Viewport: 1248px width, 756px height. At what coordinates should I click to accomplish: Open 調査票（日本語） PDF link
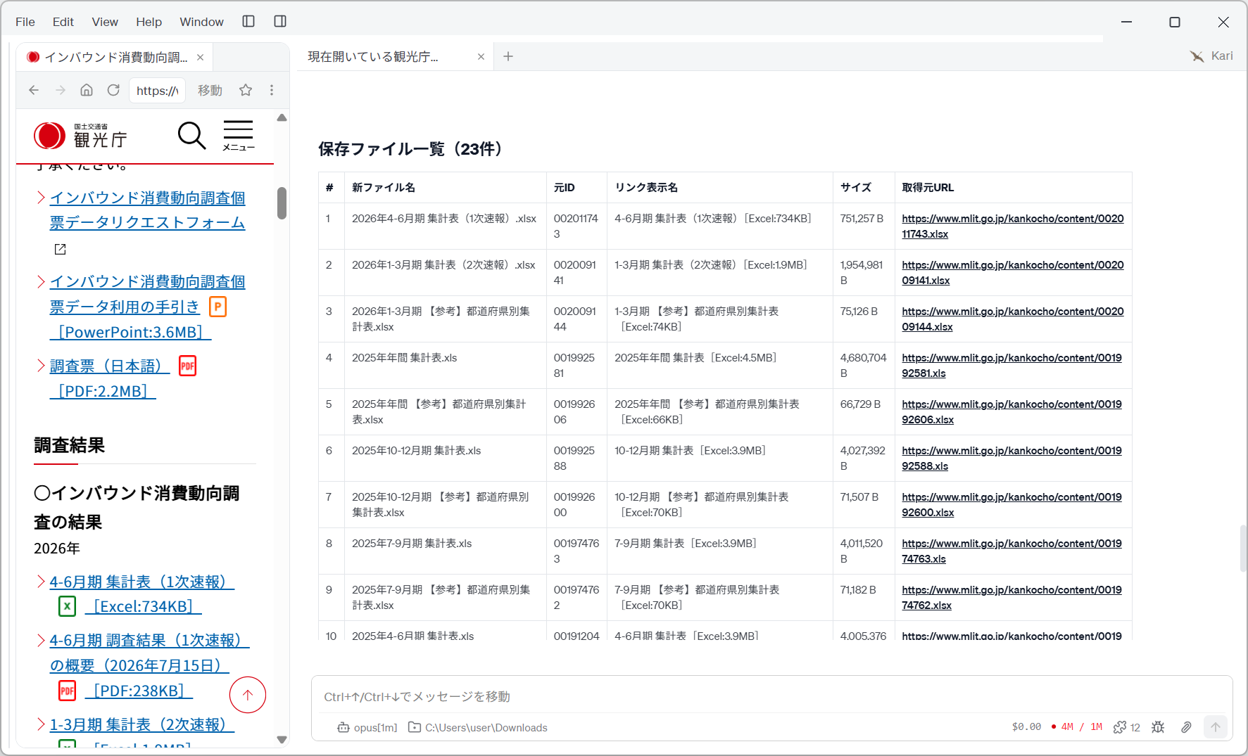[x=109, y=366]
